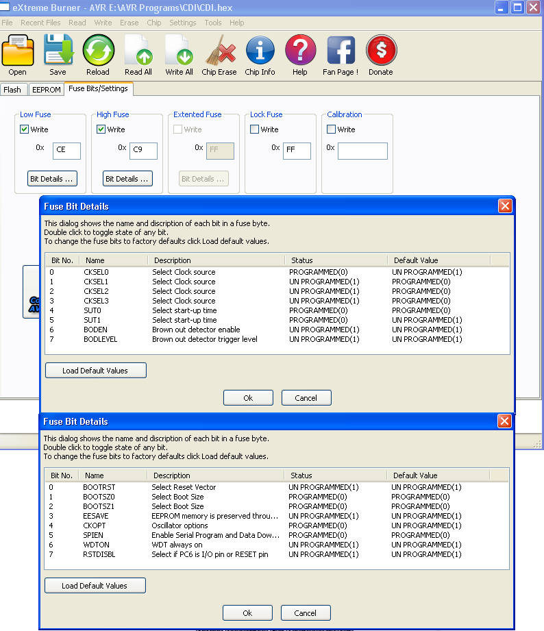The image size is (544, 631).
Task: Open the Read menu
Action: 77,23
